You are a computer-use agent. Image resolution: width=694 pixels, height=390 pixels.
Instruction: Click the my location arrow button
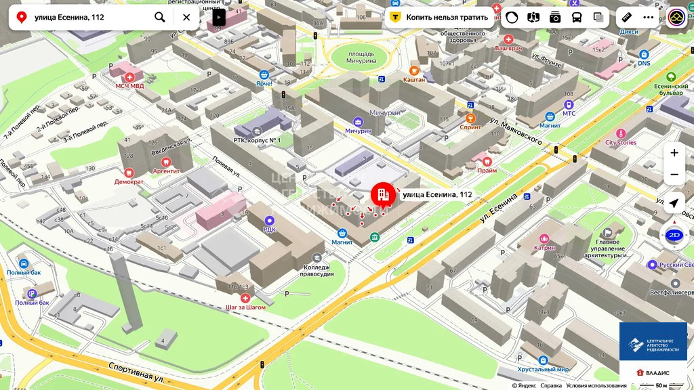(674, 202)
